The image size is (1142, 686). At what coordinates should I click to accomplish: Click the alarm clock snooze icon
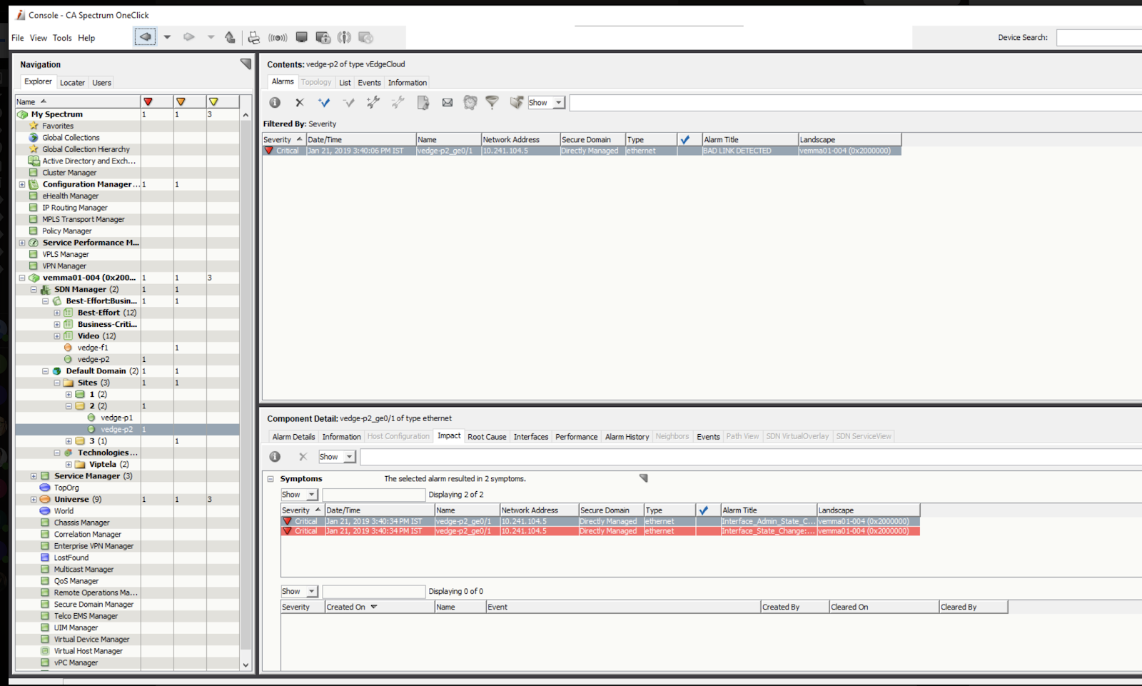click(x=470, y=103)
